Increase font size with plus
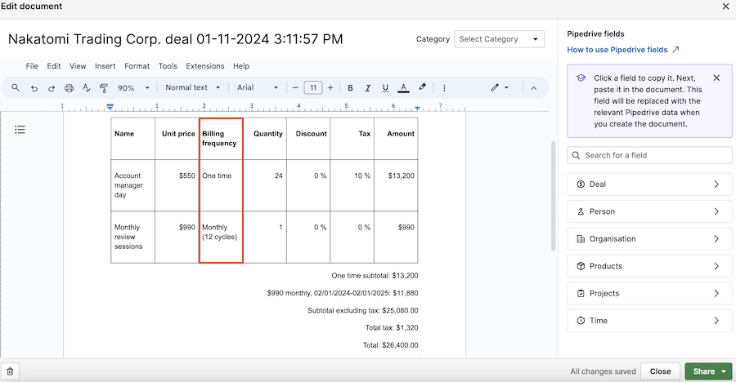The width and height of the screenshot is (736, 382). [330, 87]
